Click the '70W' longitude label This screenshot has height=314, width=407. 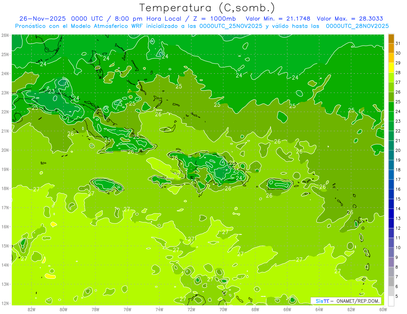pyautogui.click(x=223, y=309)
